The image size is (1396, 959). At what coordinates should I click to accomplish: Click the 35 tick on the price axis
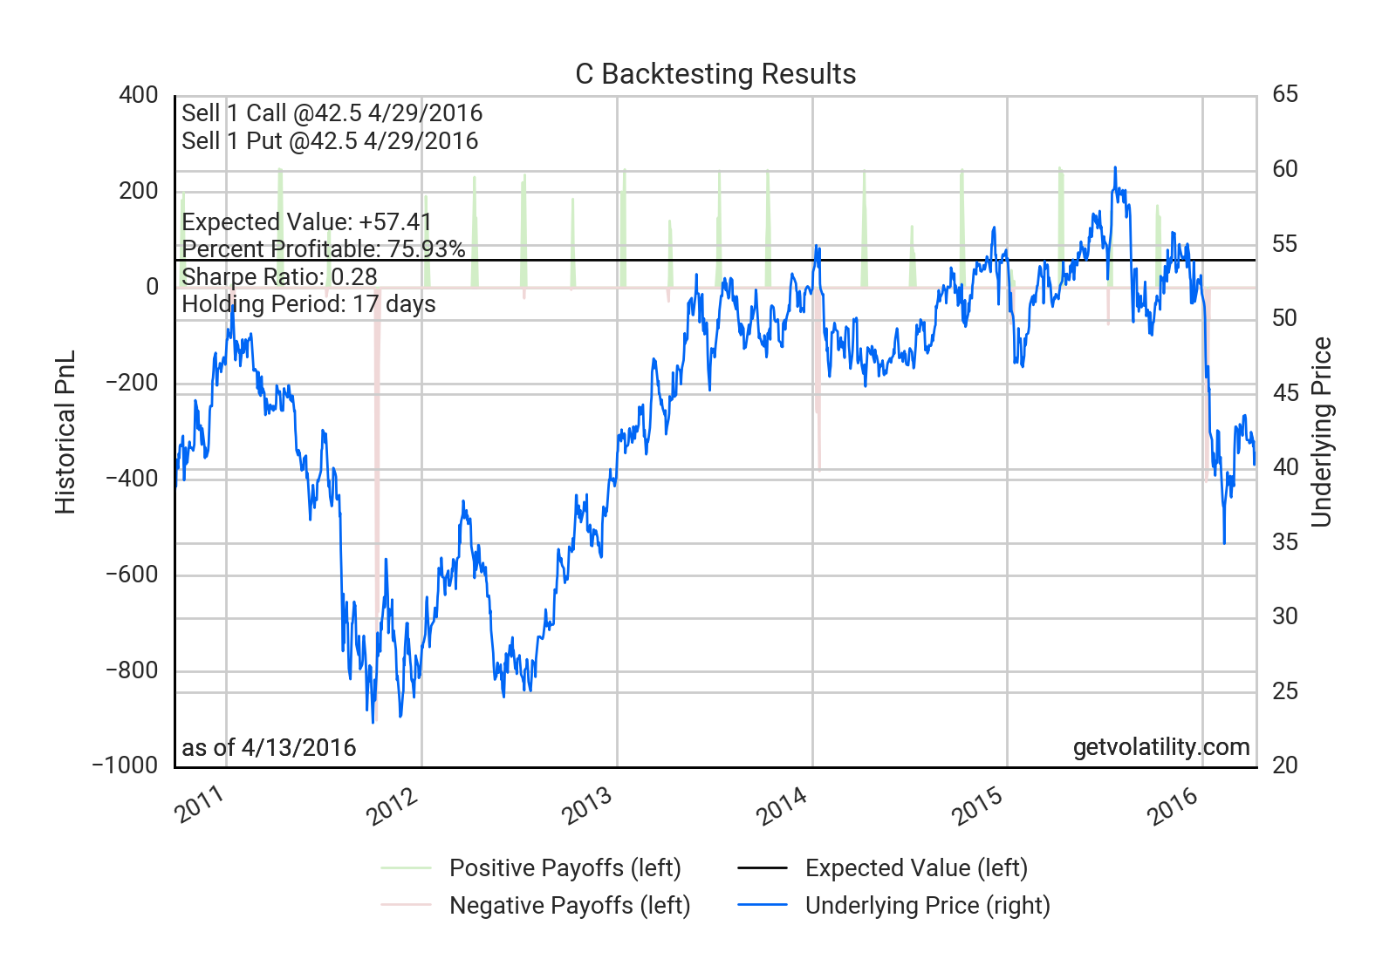(x=1285, y=542)
